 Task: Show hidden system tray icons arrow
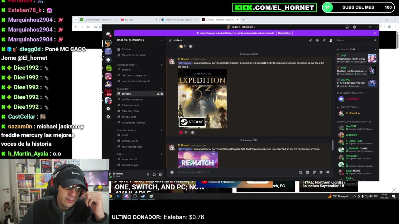(x=354, y=196)
